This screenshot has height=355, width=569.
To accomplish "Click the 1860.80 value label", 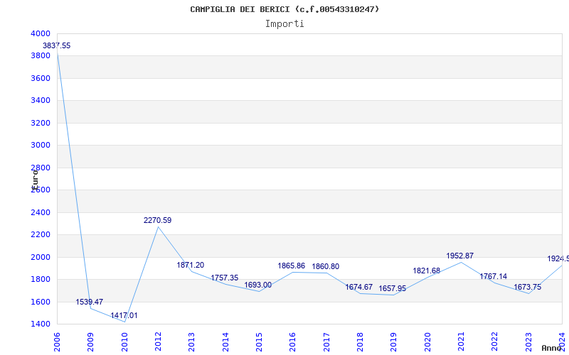I will (326, 267).
